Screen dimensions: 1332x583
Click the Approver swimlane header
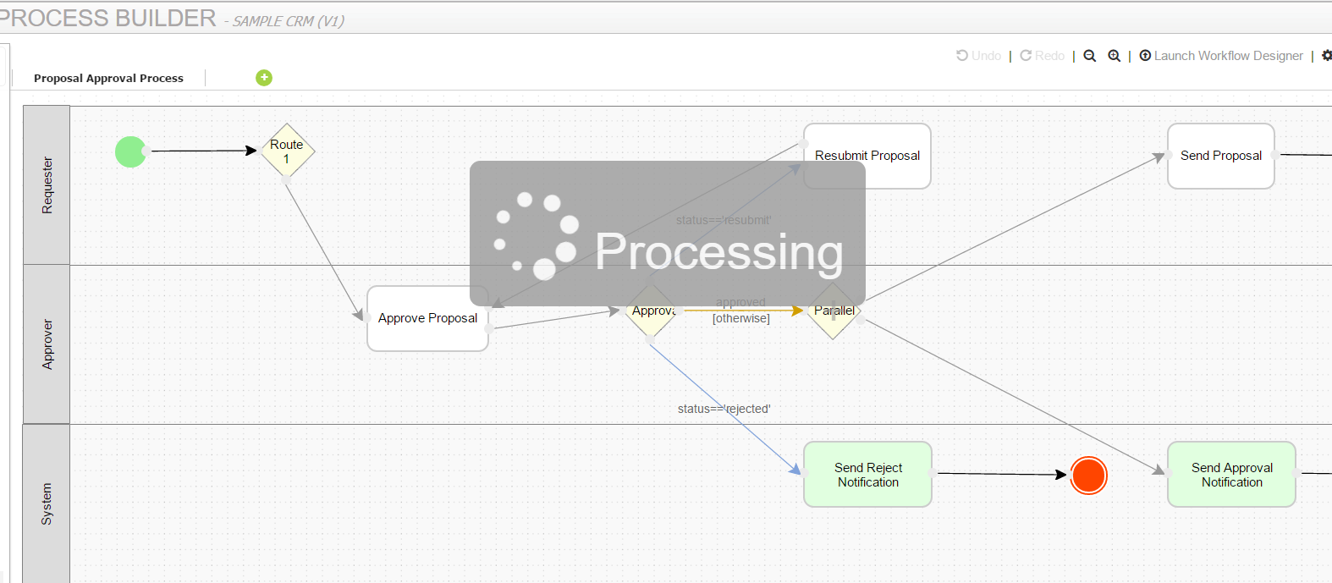pos(47,344)
